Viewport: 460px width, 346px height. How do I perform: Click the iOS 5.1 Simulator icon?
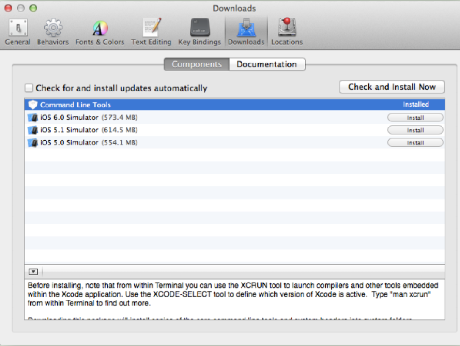33,130
